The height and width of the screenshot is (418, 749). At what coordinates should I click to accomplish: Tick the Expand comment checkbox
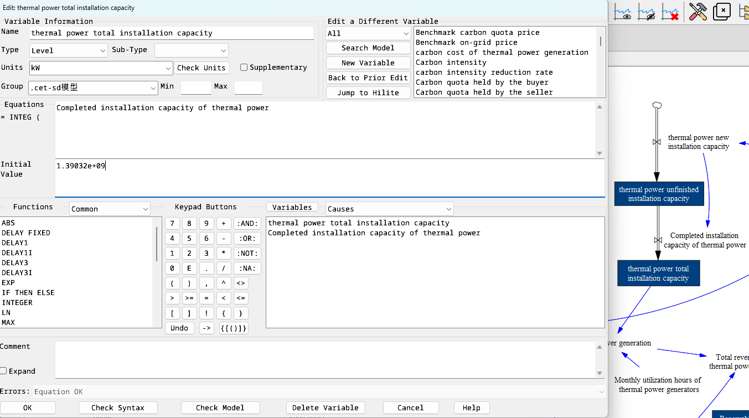pyautogui.click(x=4, y=371)
